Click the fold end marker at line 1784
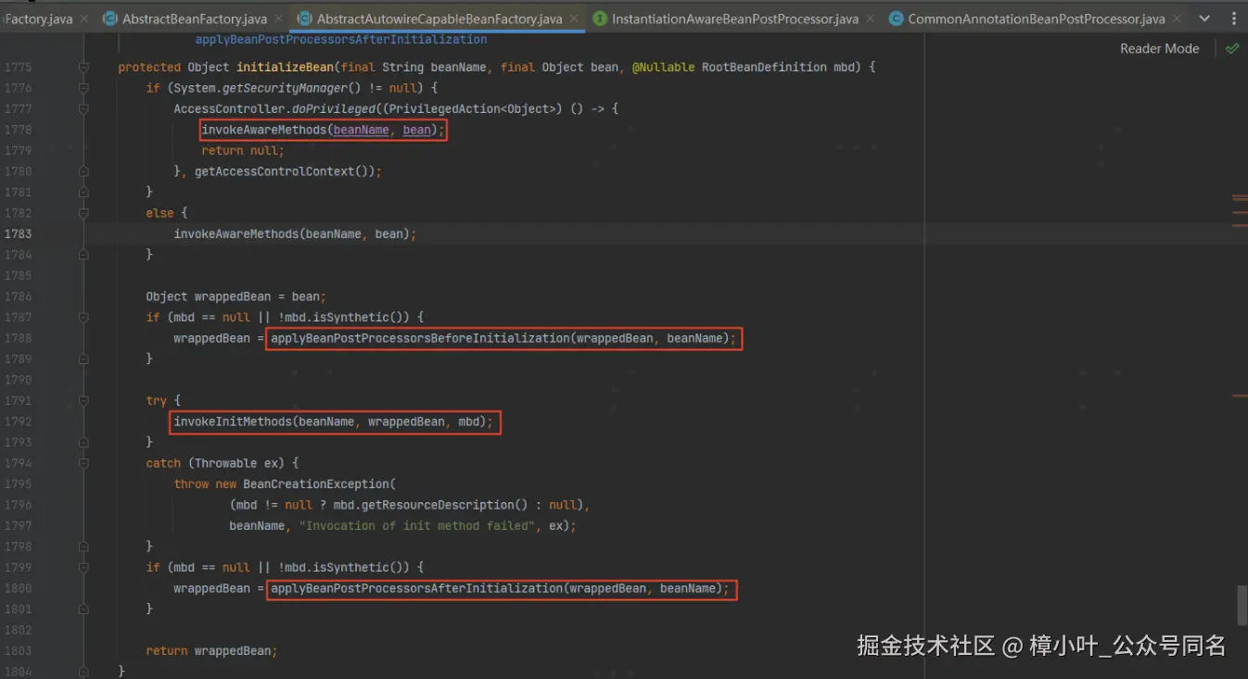Viewport: 1248px width, 679px height. pyautogui.click(x=83, y=255)
